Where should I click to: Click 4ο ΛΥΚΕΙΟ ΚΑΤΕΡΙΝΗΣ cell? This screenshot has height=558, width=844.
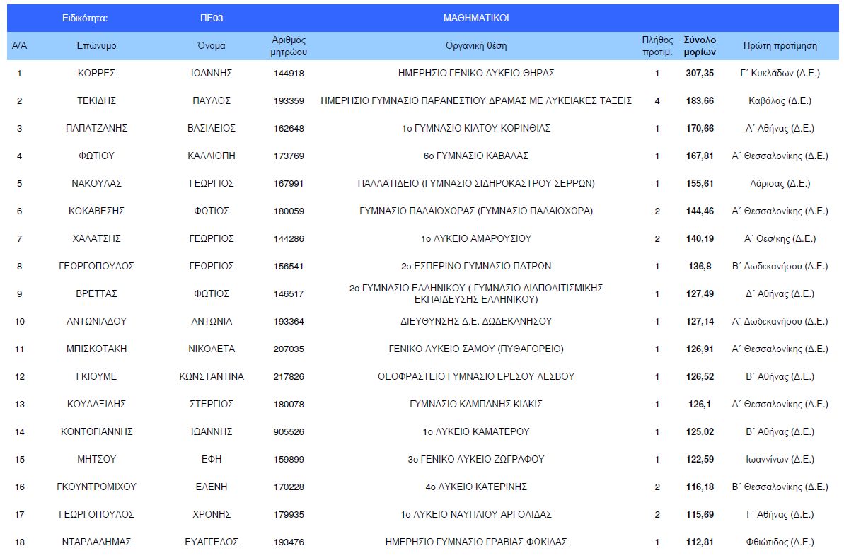(x=476, y=487)
